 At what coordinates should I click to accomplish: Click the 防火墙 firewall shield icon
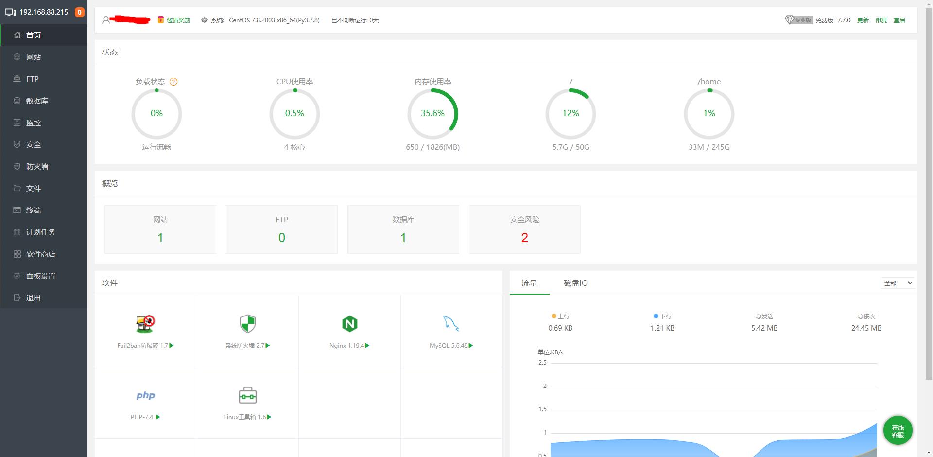pyautogui.click(x=17, y=166)
